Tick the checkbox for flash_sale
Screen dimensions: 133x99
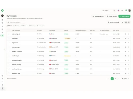tap(9, 38)
